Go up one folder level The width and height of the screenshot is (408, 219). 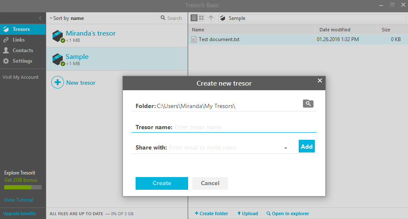[x=211, y=18]
